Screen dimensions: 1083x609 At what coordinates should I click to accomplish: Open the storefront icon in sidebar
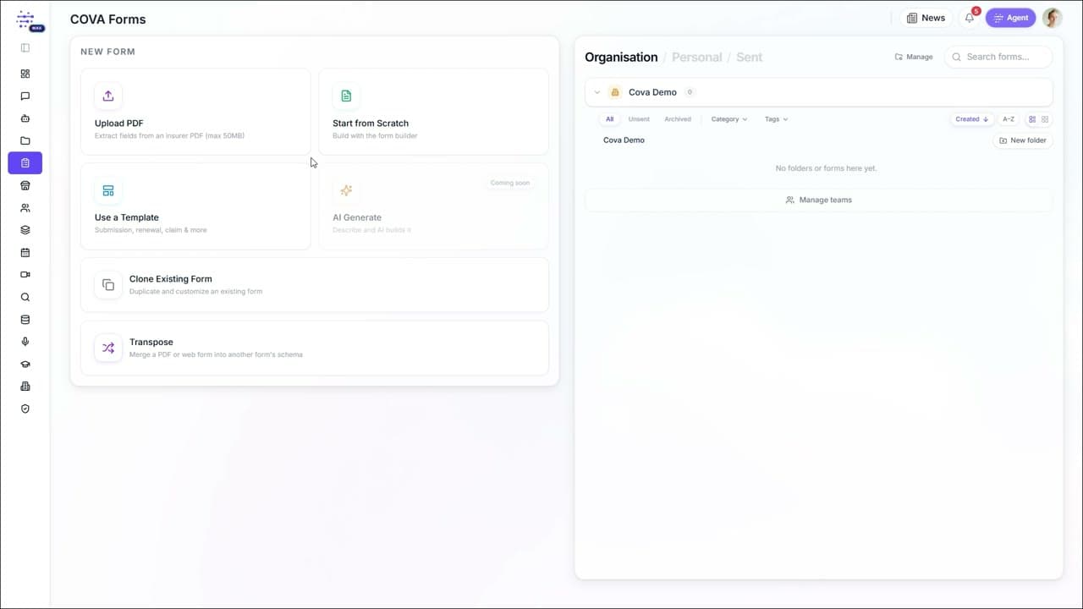point(25,185)
